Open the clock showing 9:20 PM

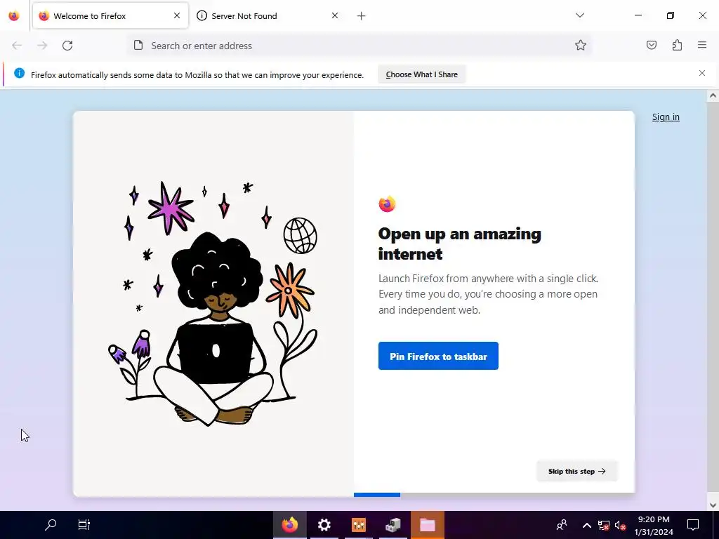654,525
